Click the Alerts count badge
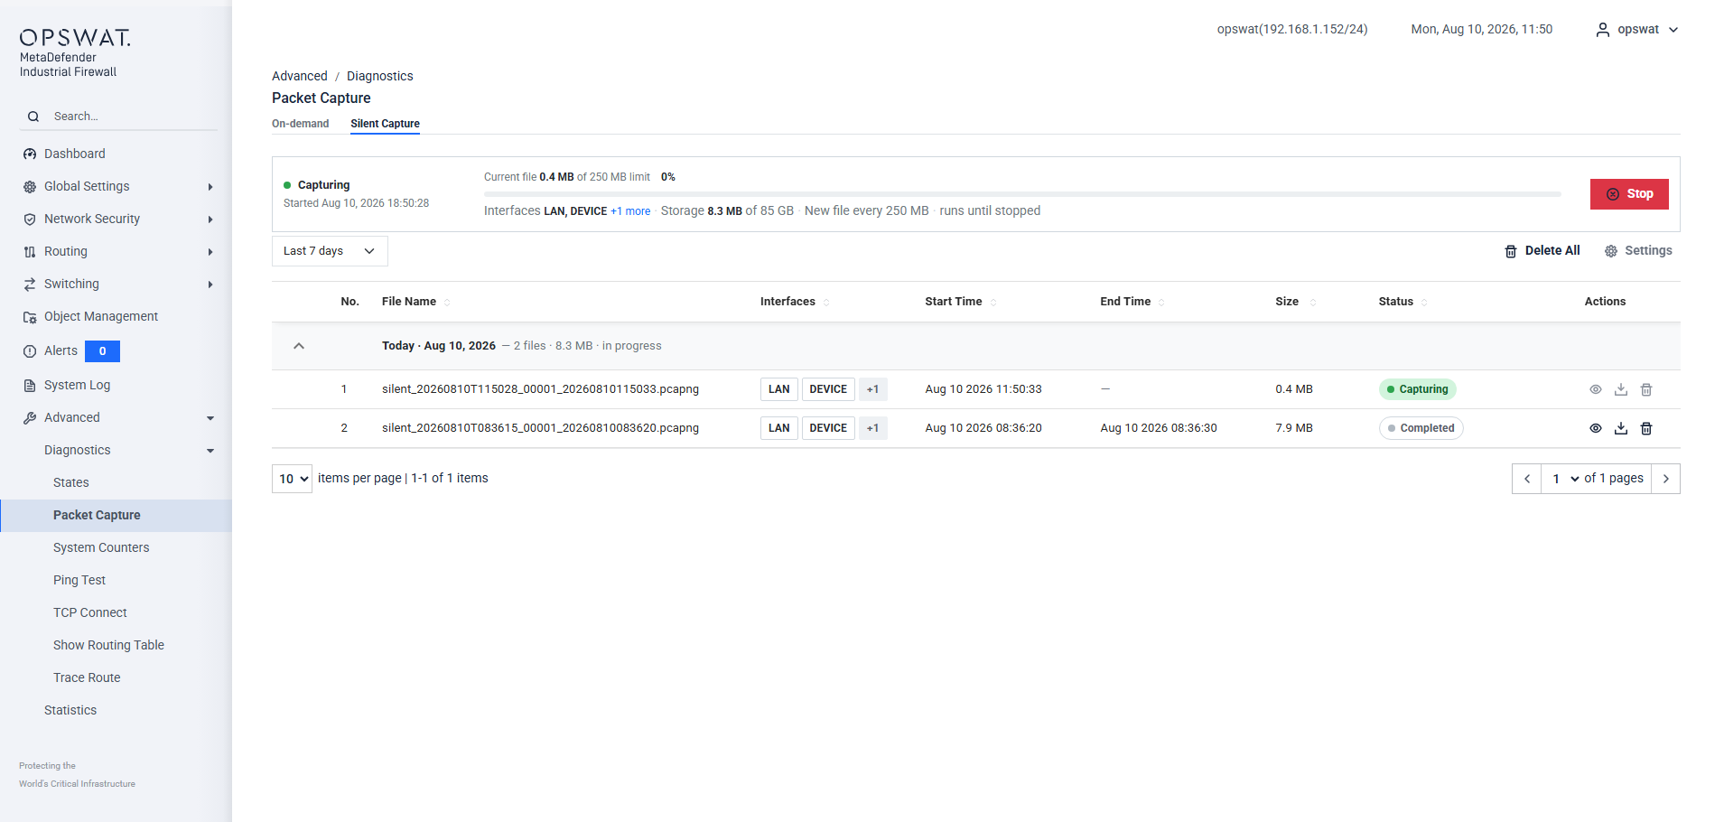The width and height of the screenshot is (1724, 822). (x=102, y=351)
